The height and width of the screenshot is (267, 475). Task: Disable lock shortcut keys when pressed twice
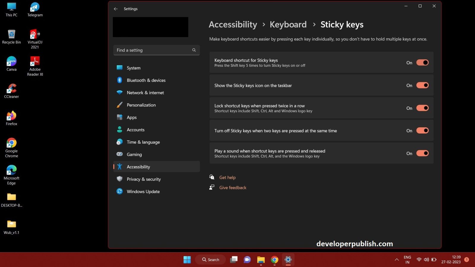422,108
